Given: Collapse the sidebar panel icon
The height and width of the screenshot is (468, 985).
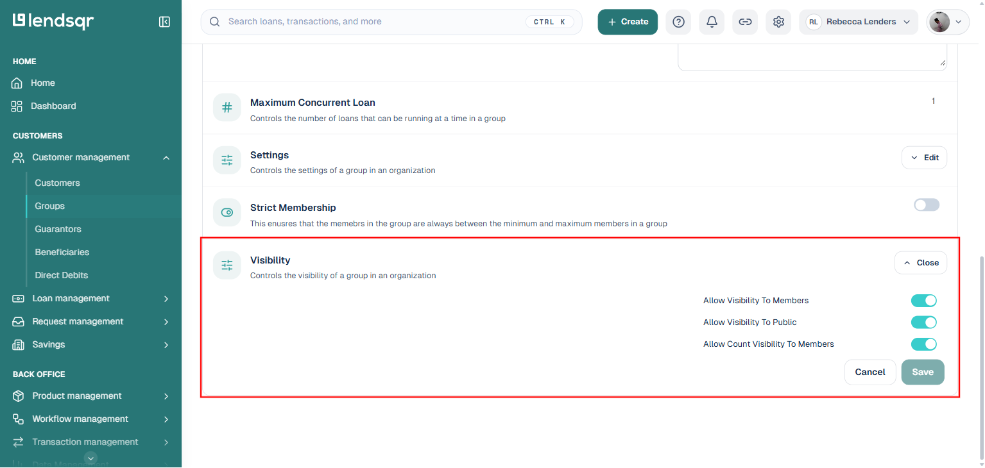Looking at the screenshot, I should point(164,22).
